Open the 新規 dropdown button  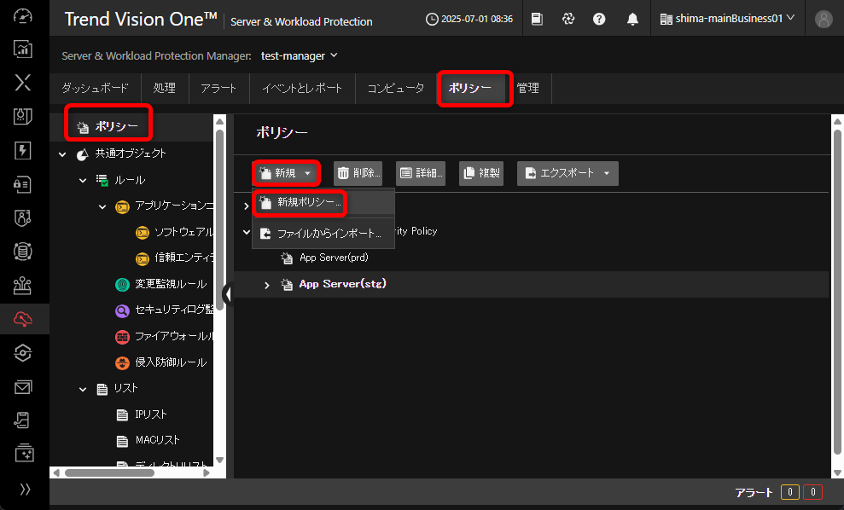point(285,173)
